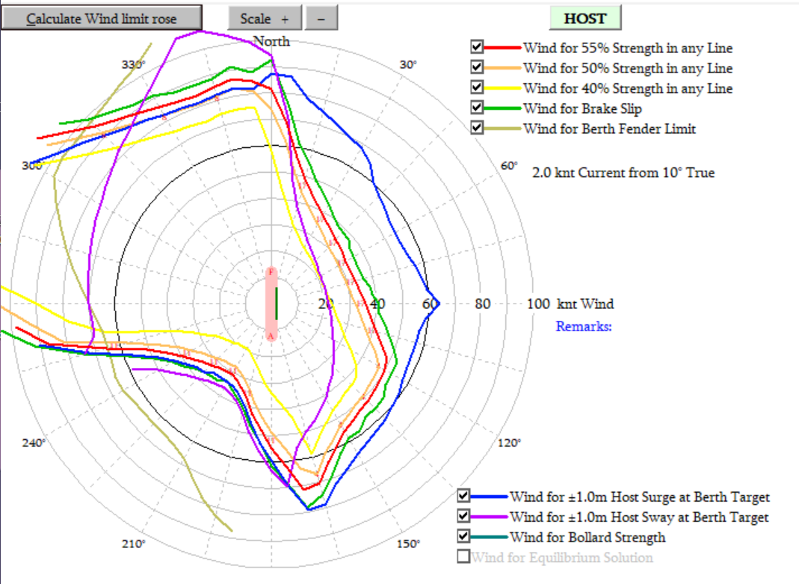
Task: Click 'Wind for Equilibrium Solution' greyed text
Action: (x=561, y=558)
